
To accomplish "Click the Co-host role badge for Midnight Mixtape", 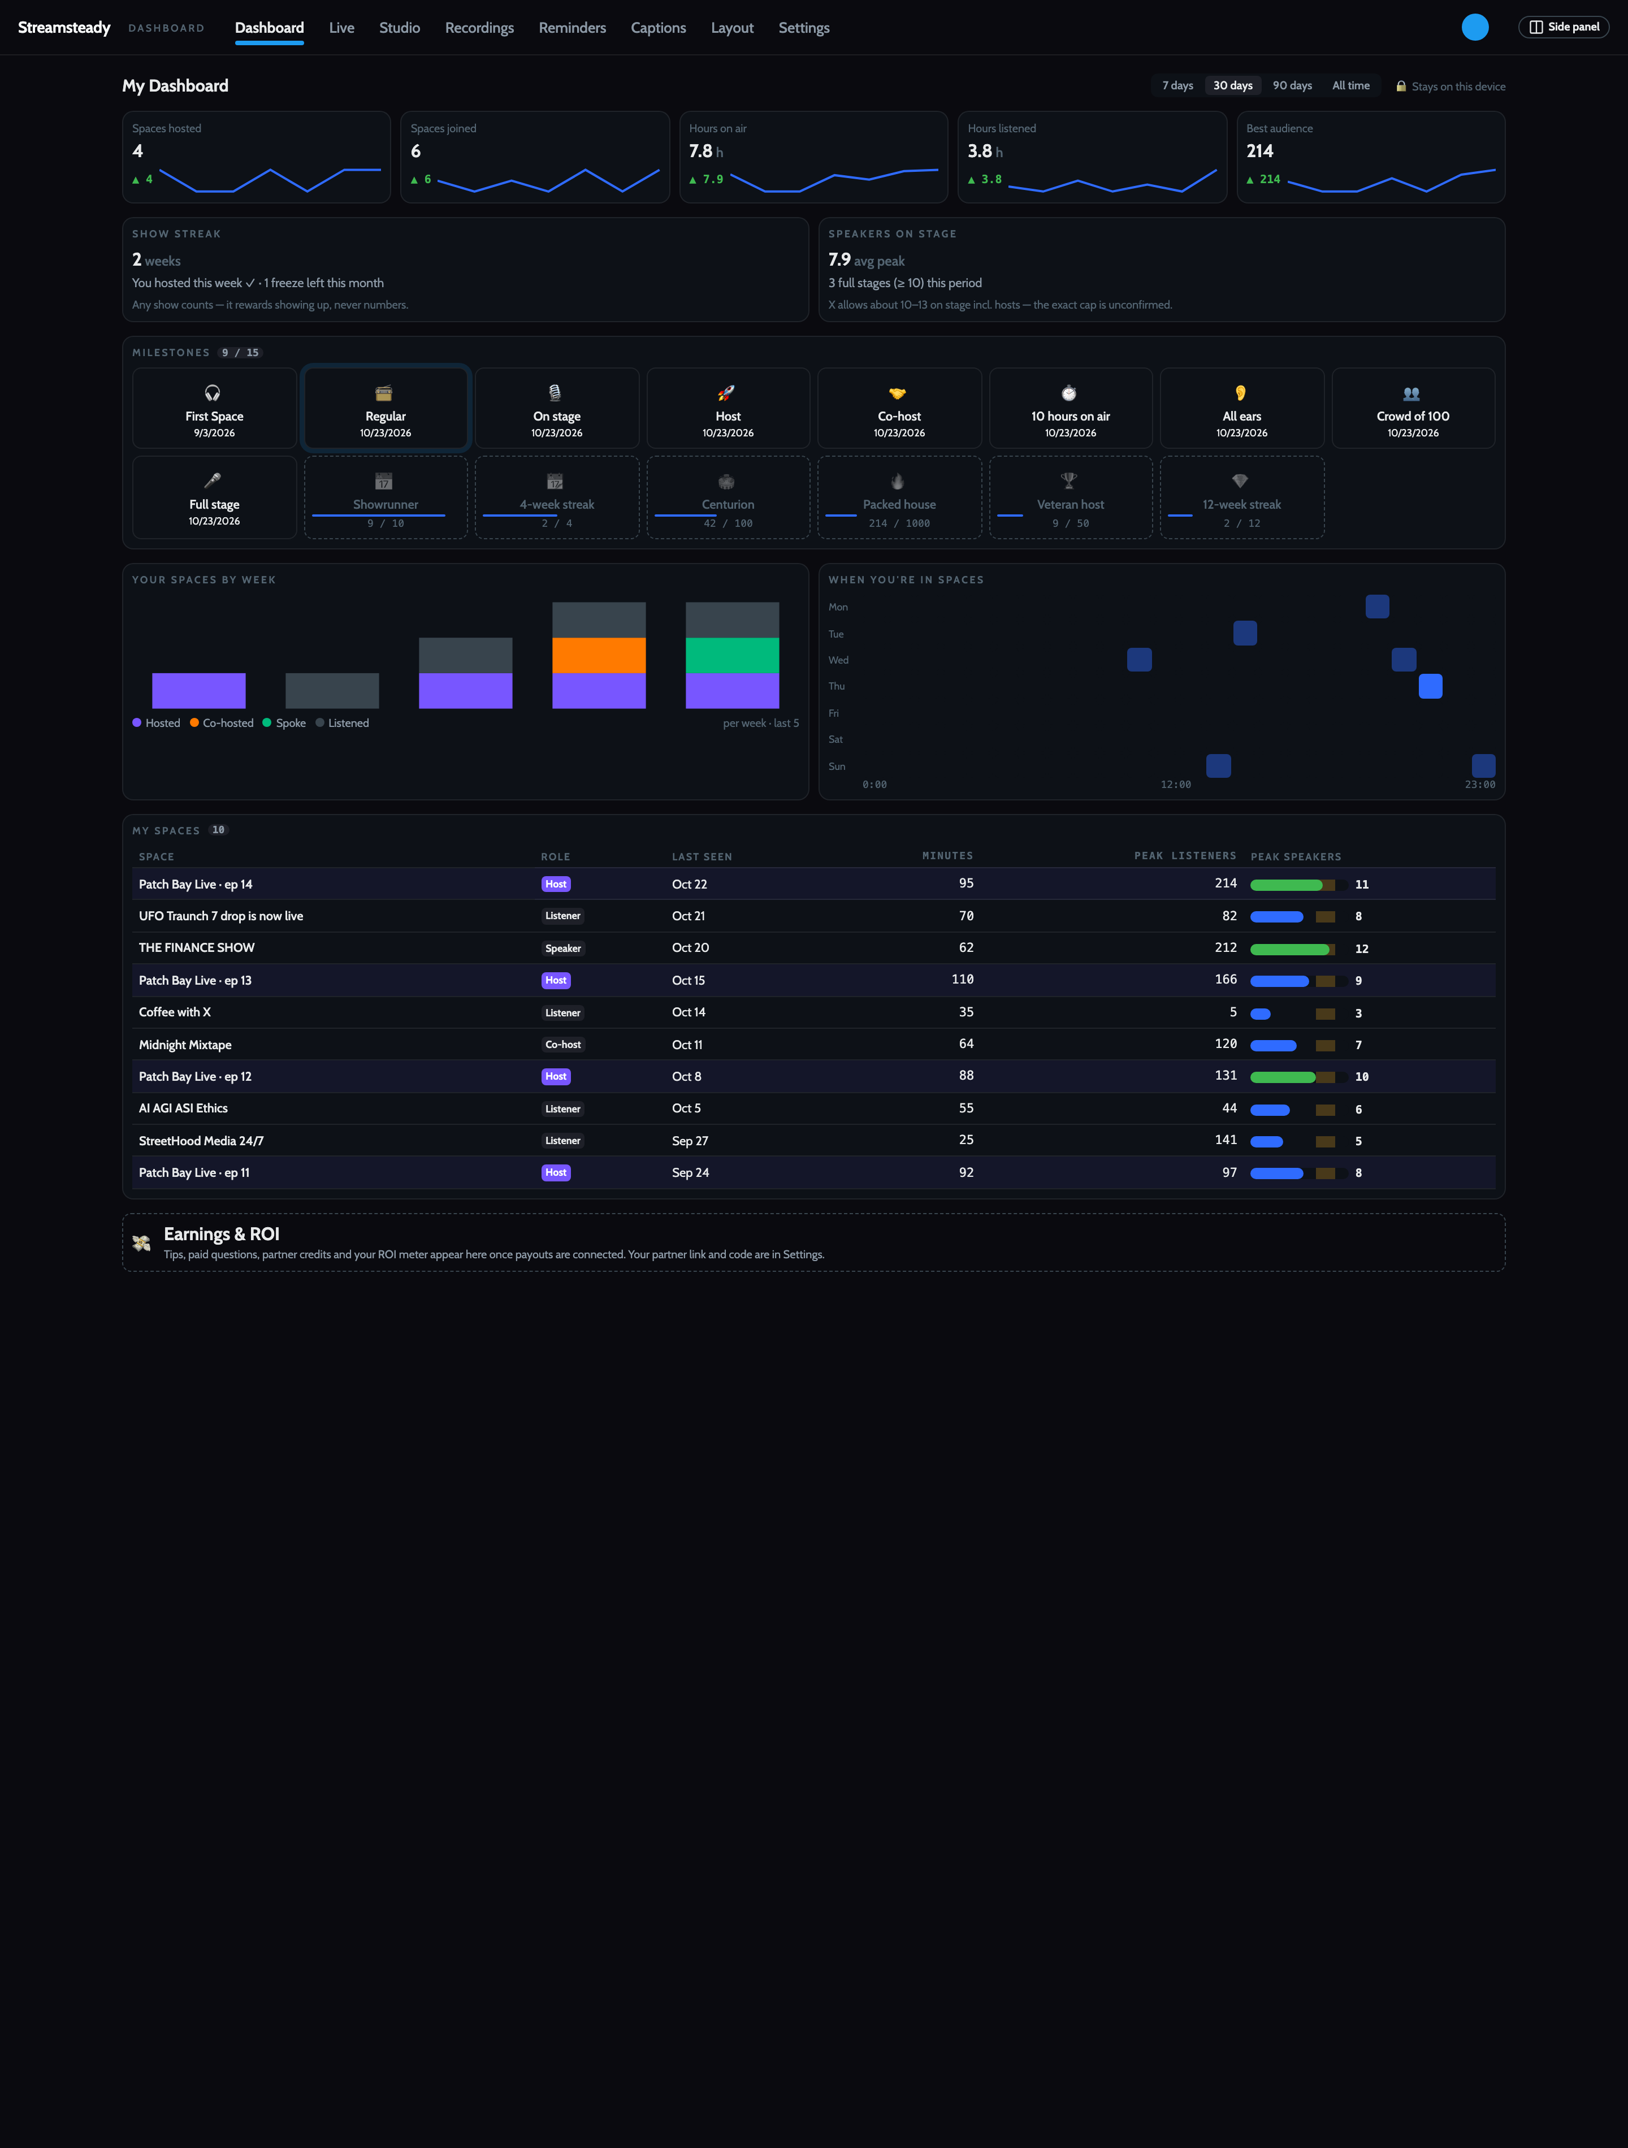I will [564, 1045].
